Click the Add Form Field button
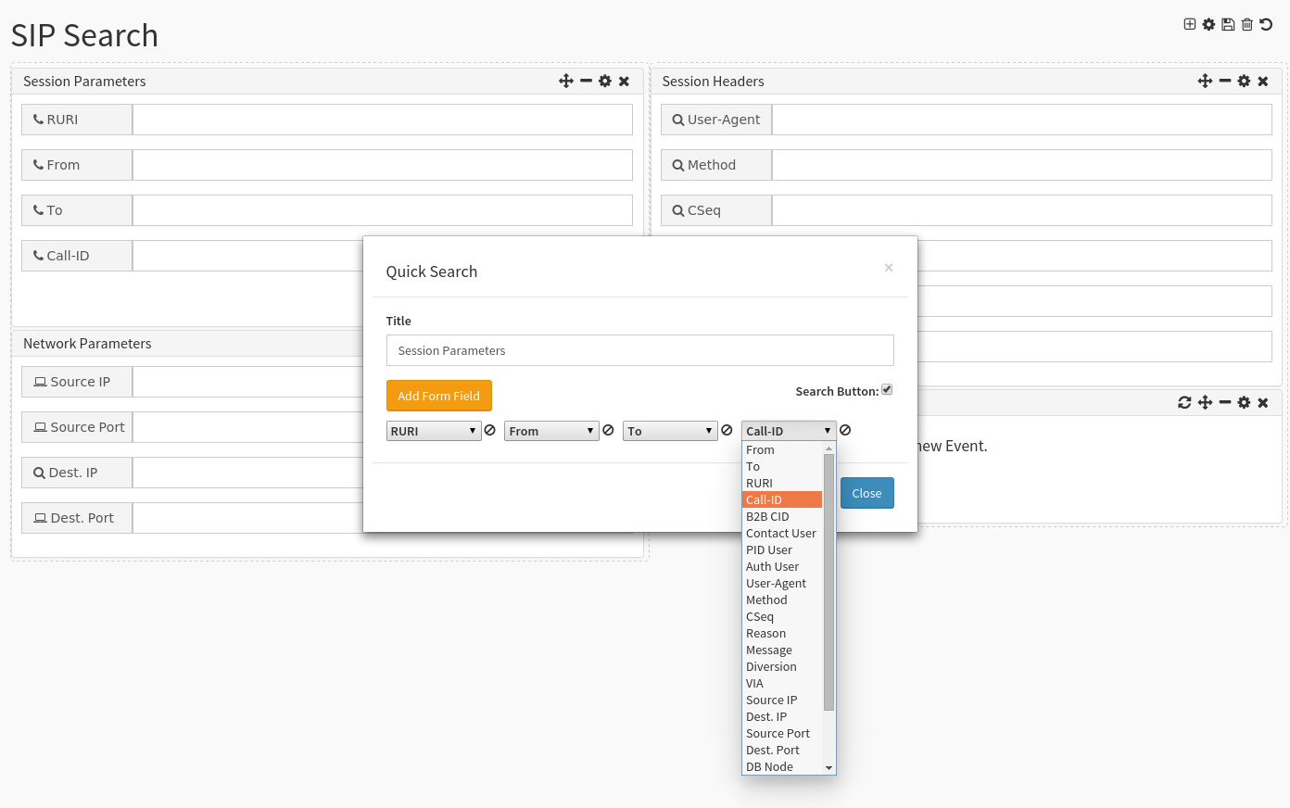Image resolution: width=1290 pixels, height=808 pixels. pos(439,396)
